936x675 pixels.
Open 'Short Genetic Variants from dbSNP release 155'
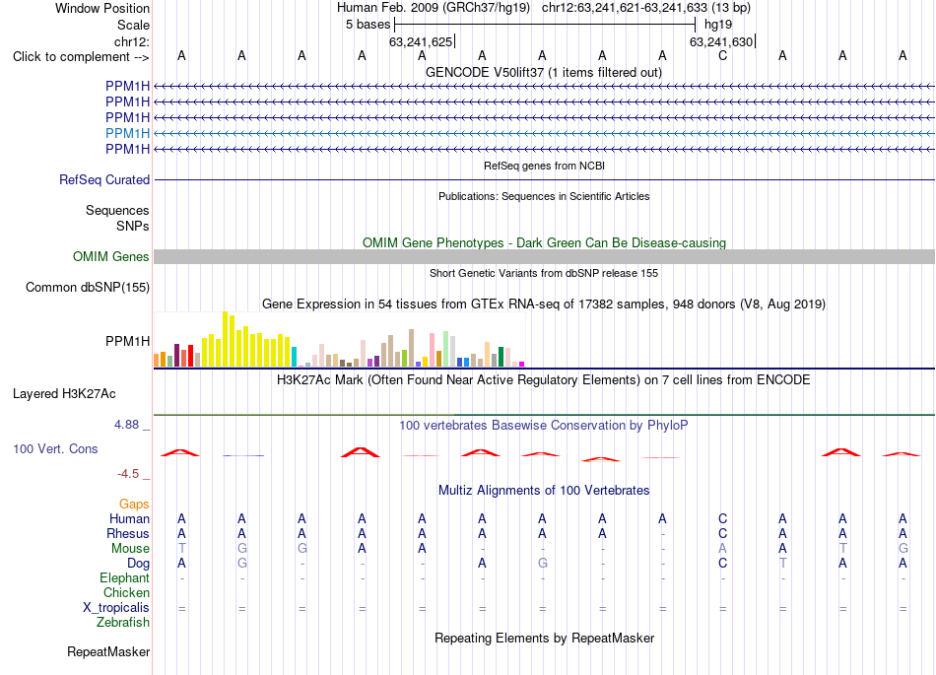[x=544, y=273]
